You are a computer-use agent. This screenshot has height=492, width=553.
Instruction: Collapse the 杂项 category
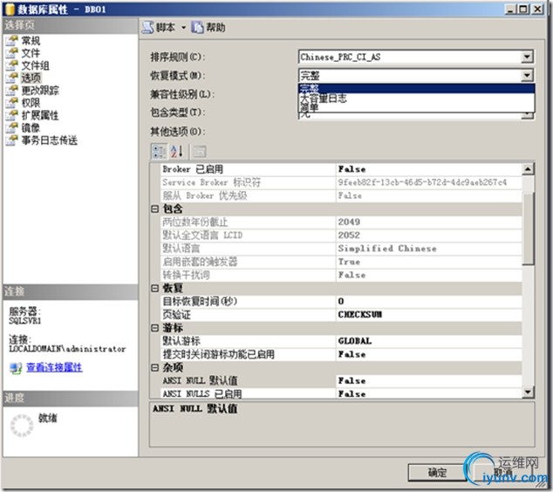tap(154, 368)
